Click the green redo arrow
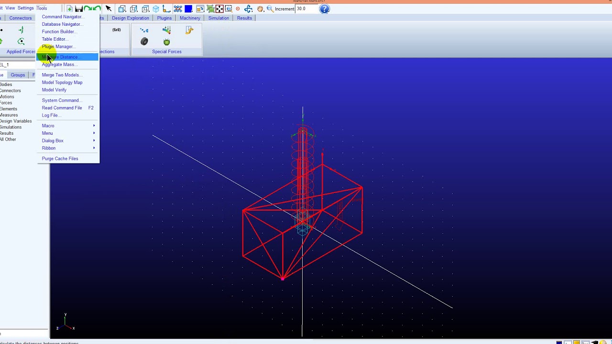 pos(97,9)
